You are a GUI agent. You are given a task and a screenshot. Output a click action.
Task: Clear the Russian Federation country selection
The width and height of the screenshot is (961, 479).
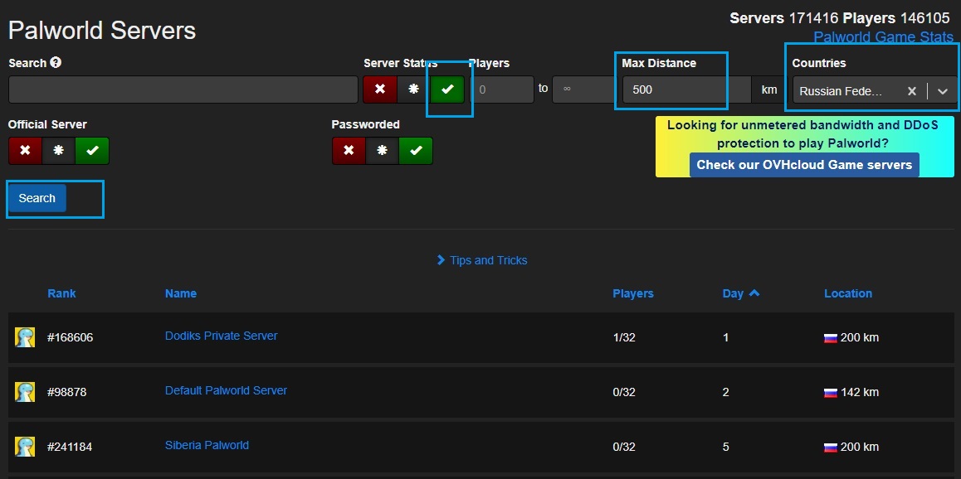click(x=912, y=91)
